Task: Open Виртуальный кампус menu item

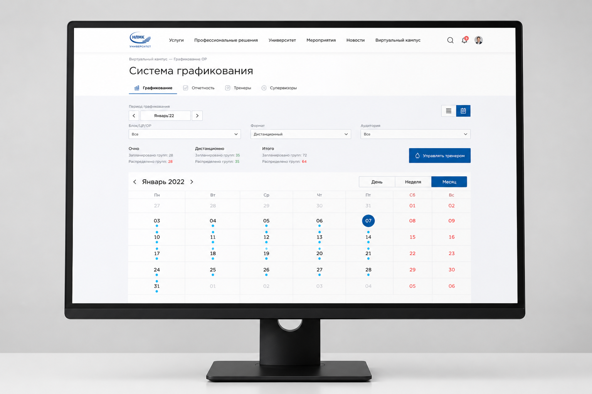Action: pyautogui.click(x=398, y=40)
